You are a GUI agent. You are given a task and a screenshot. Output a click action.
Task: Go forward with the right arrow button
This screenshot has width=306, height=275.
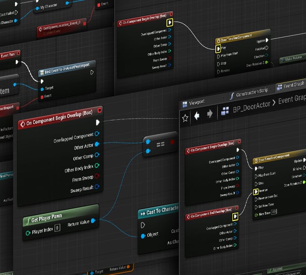point(210,113)
